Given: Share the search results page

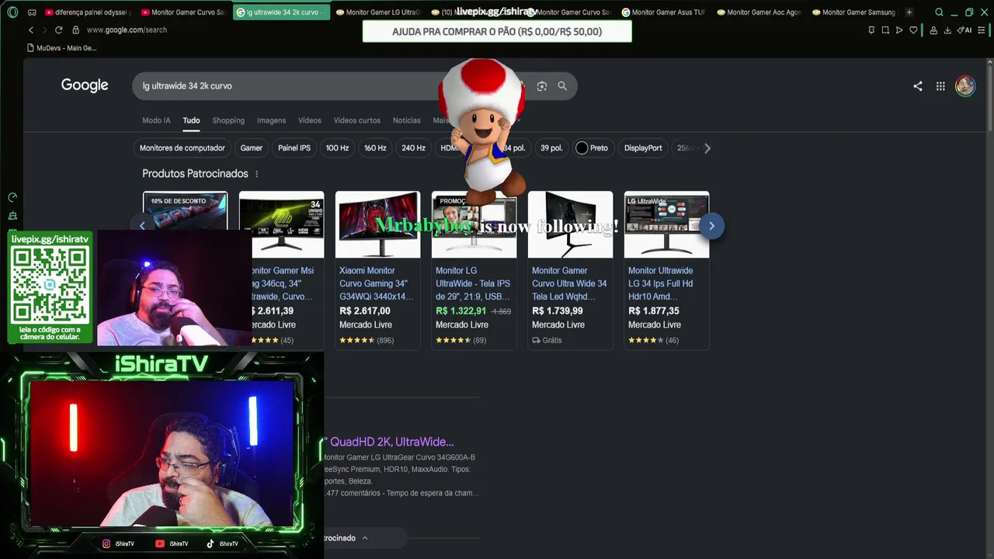Looking at the screenshot, I should point(918,86).
